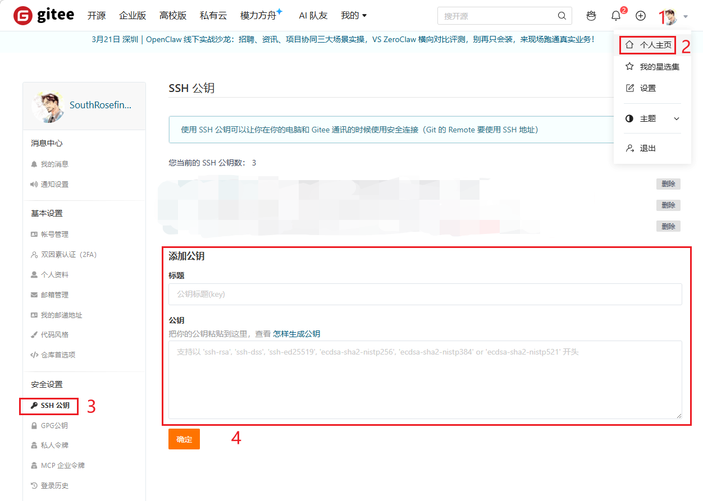Click the plus create-new icon
This screenshot has height=501, width=703.
point(641,16)
